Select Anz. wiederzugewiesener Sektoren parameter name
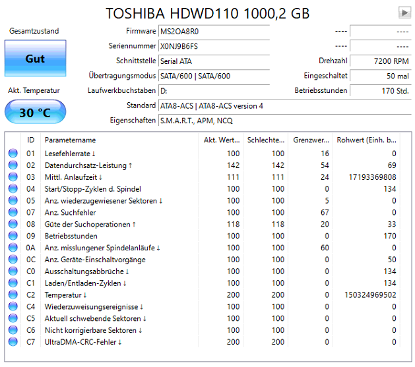The width and height of the screenshot is (415, 367). point(103,200)
